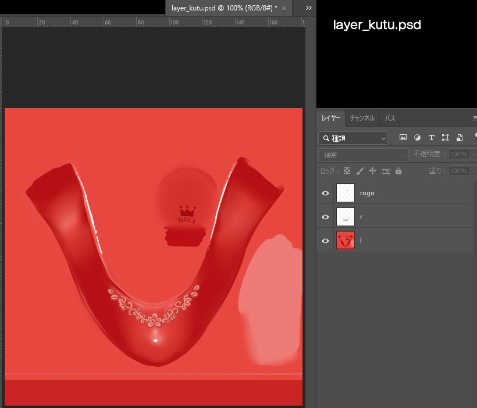Click search magnifier in layer filter
Screen dimensions: 477x408
tap(326, 138)
